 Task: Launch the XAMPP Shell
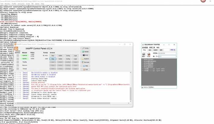click(x=85, y=55)
